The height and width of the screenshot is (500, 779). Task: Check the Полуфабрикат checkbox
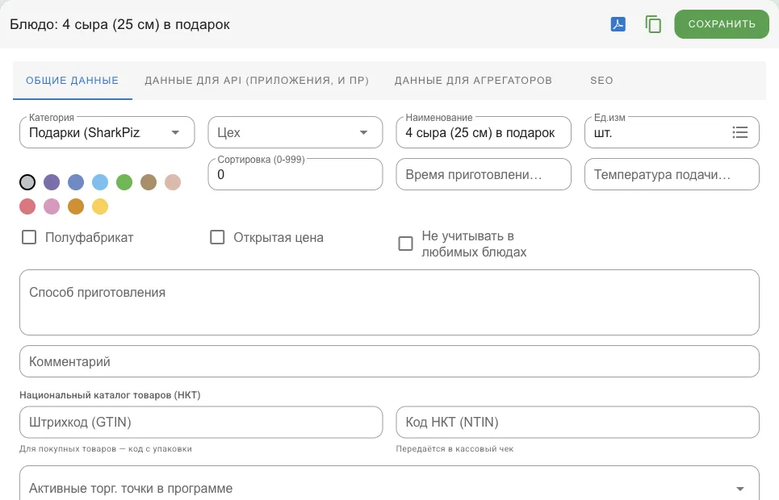coord(29,237)
